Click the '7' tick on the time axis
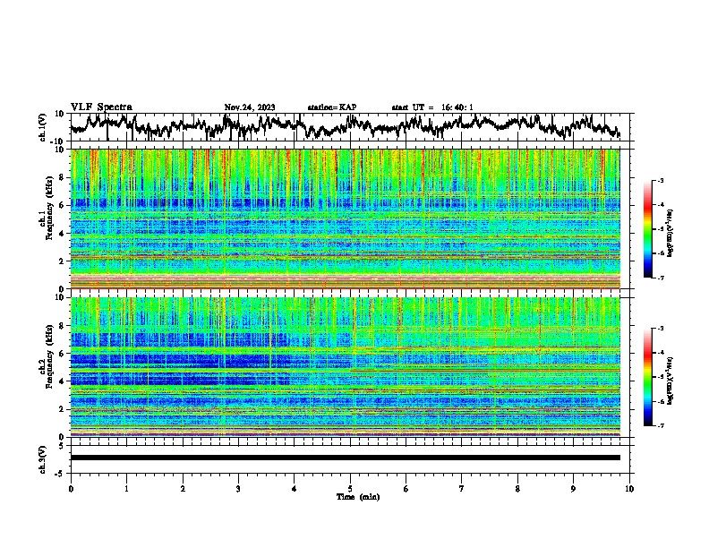 (x=462, y=489)
